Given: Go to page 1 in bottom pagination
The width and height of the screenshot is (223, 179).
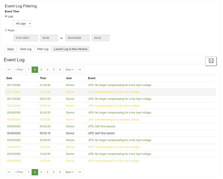Looking at the screenshot, I should [28, 172].
